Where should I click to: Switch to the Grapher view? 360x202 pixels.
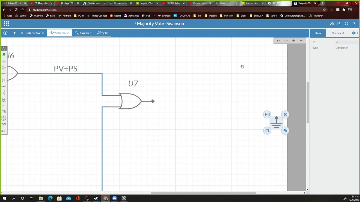point(83,33)
